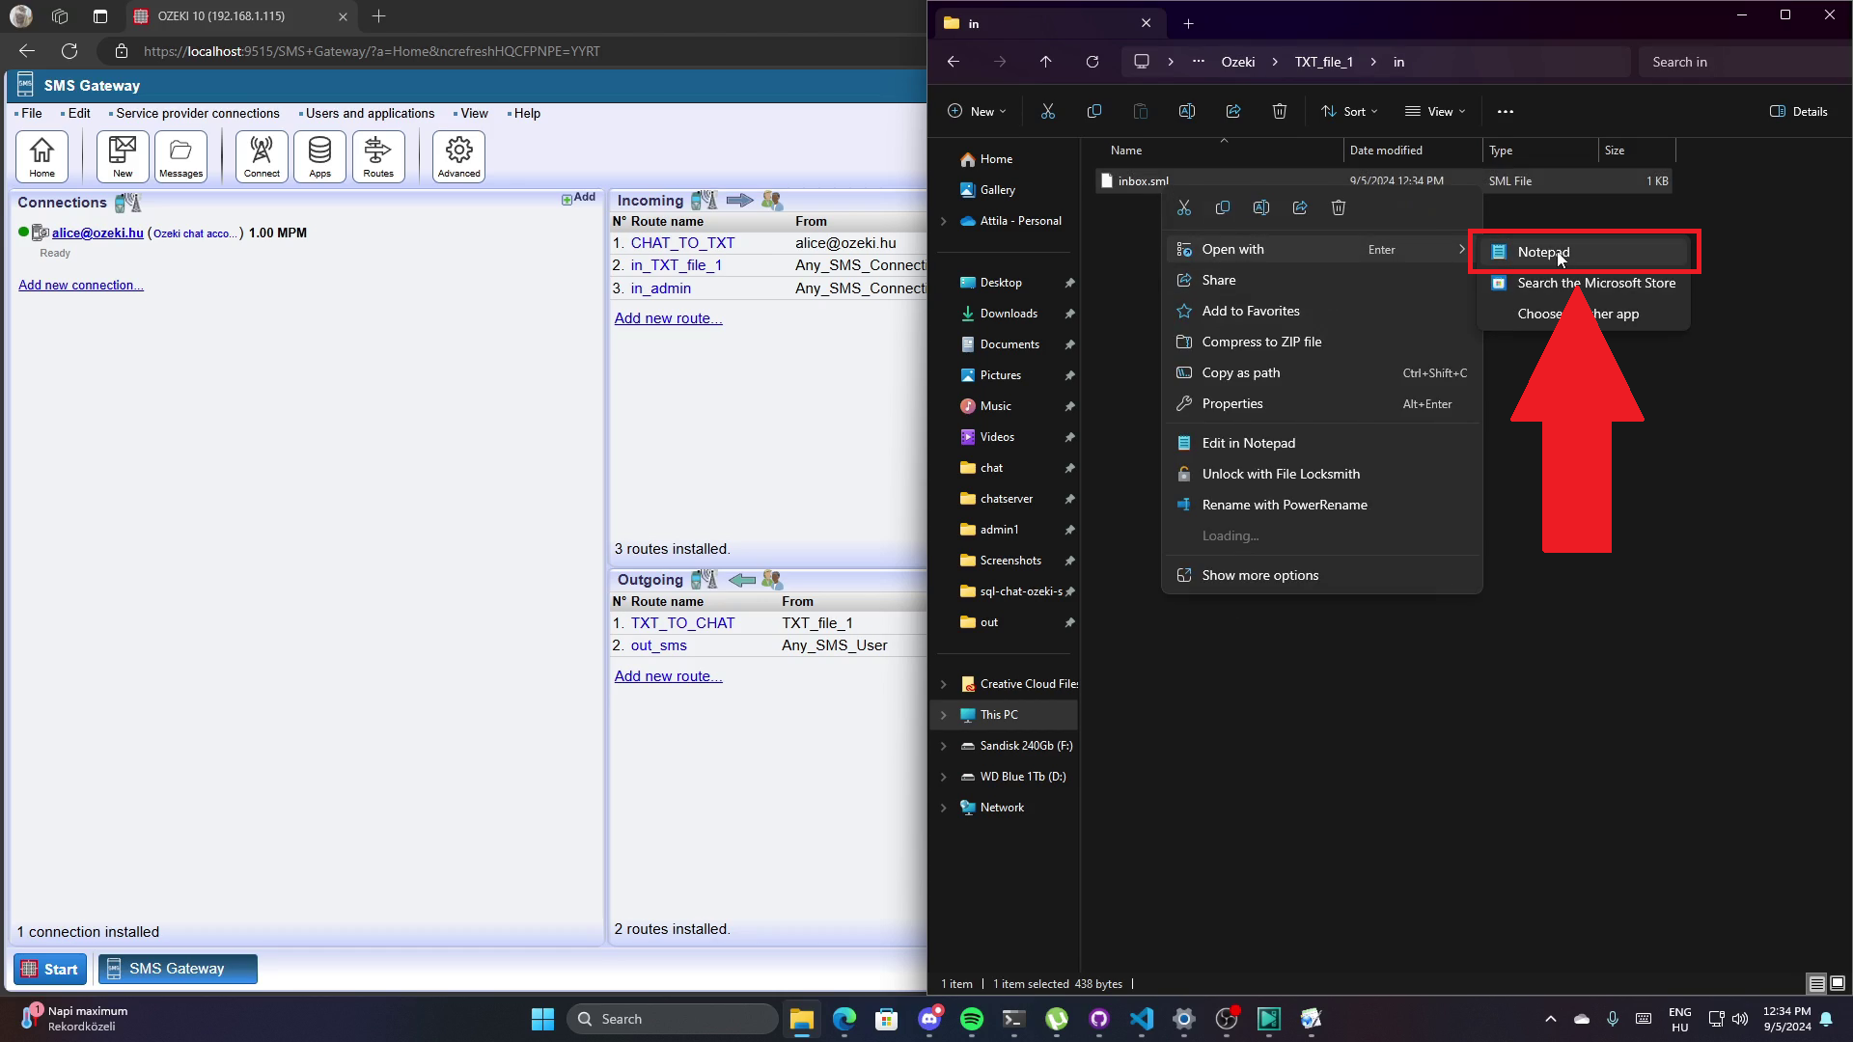Open Spotify from the taskbar
1853x1042 pixels.
[x=972, y=1019]
